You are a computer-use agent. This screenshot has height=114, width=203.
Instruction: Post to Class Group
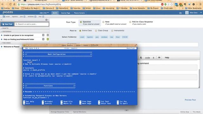(96, 31)
